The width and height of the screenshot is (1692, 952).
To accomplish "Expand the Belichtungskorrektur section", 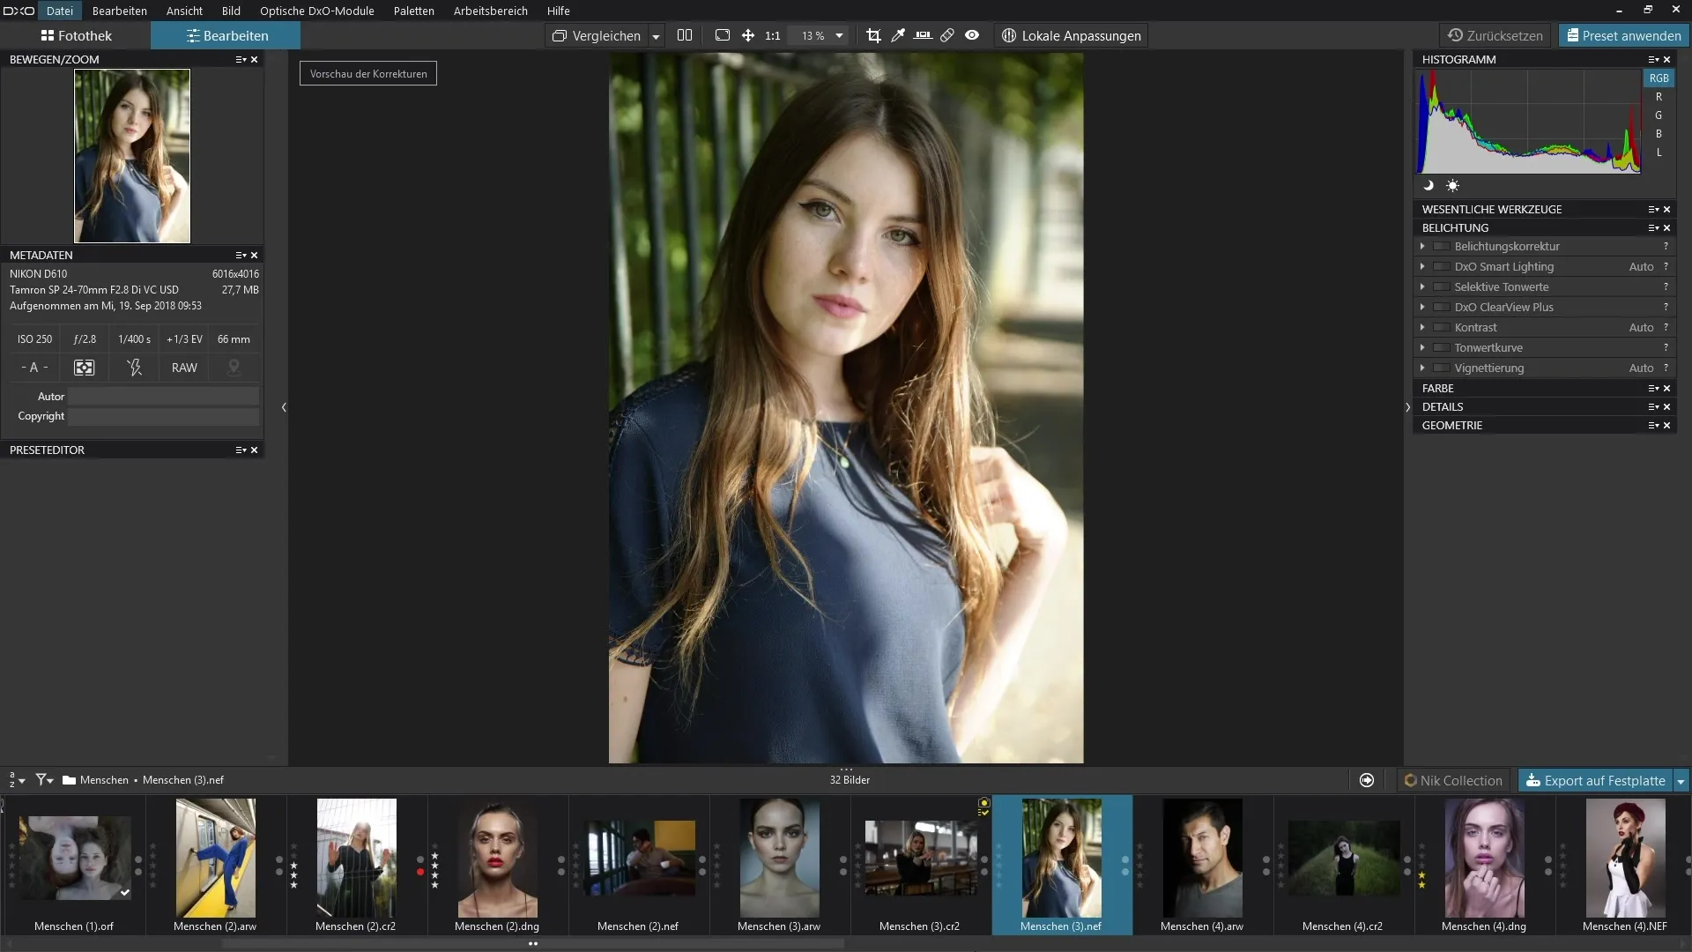I will coord(1422,246).
